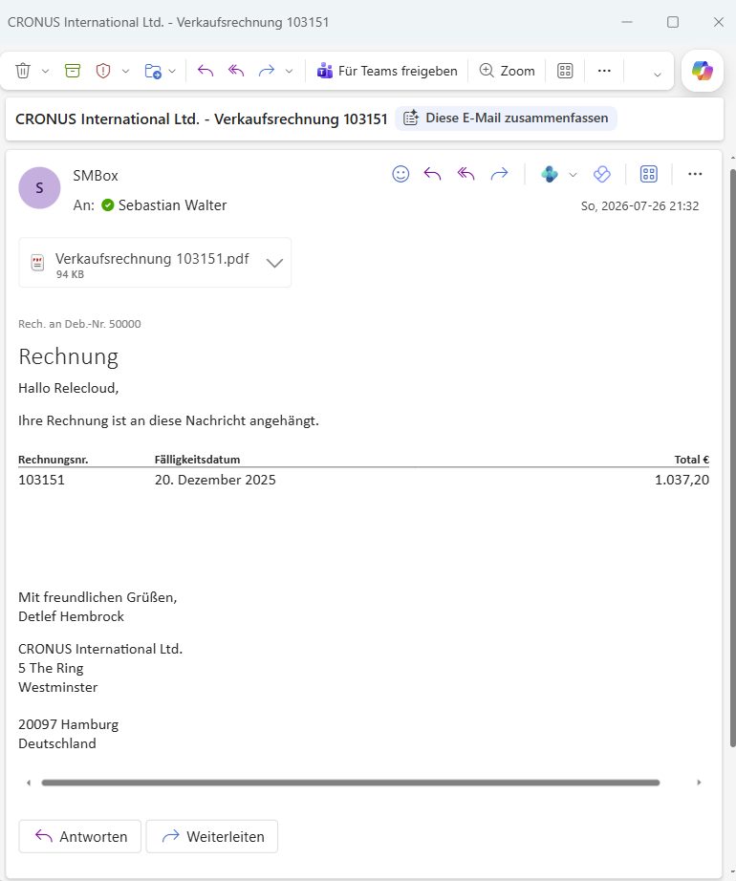Click timestamp So, 2026-07-26 21:32
The width and height of the screenshot is (736, 881).
coord(639,206)
